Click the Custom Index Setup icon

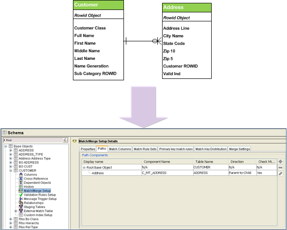pos(21,215)
